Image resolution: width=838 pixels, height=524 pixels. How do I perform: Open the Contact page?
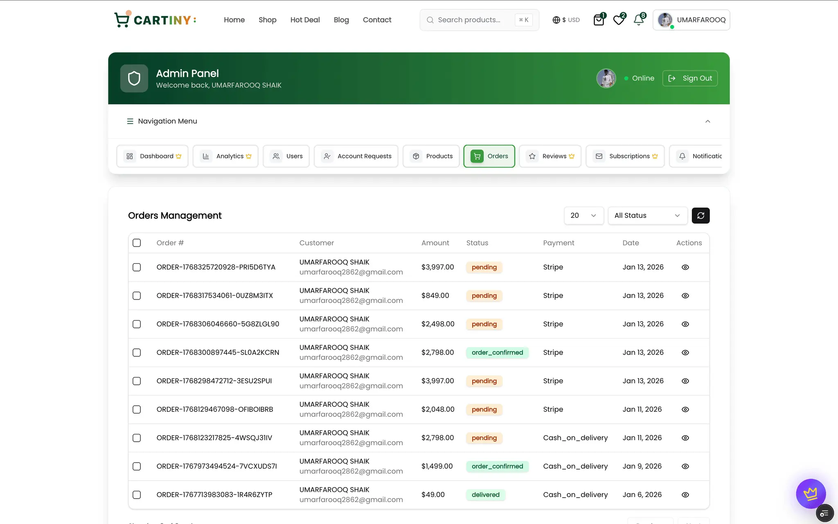[x=377, y=20]
